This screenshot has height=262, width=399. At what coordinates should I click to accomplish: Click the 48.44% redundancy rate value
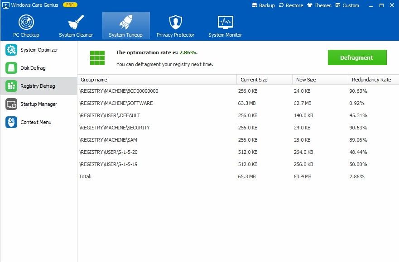click(358, 152)
